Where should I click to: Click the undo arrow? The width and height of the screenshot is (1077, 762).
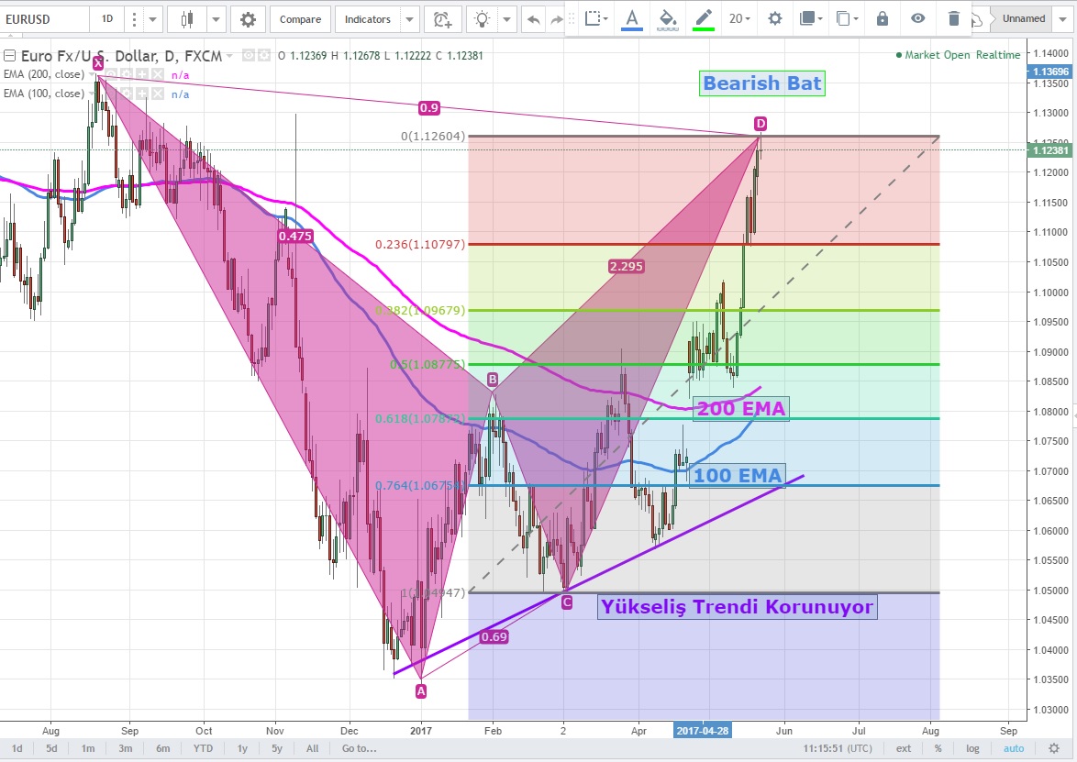coord(533,18)
